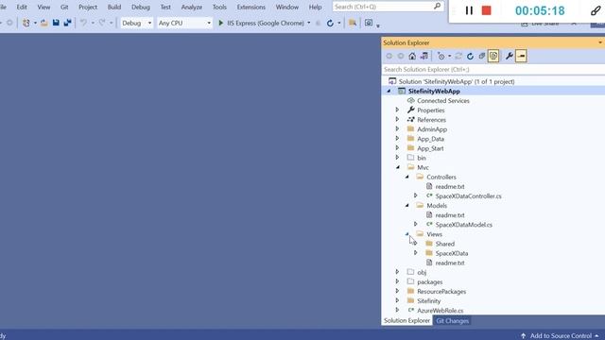This screenshot has width=605, height=340.
Task: Stop the screen recording
Action: coord(487,10)
